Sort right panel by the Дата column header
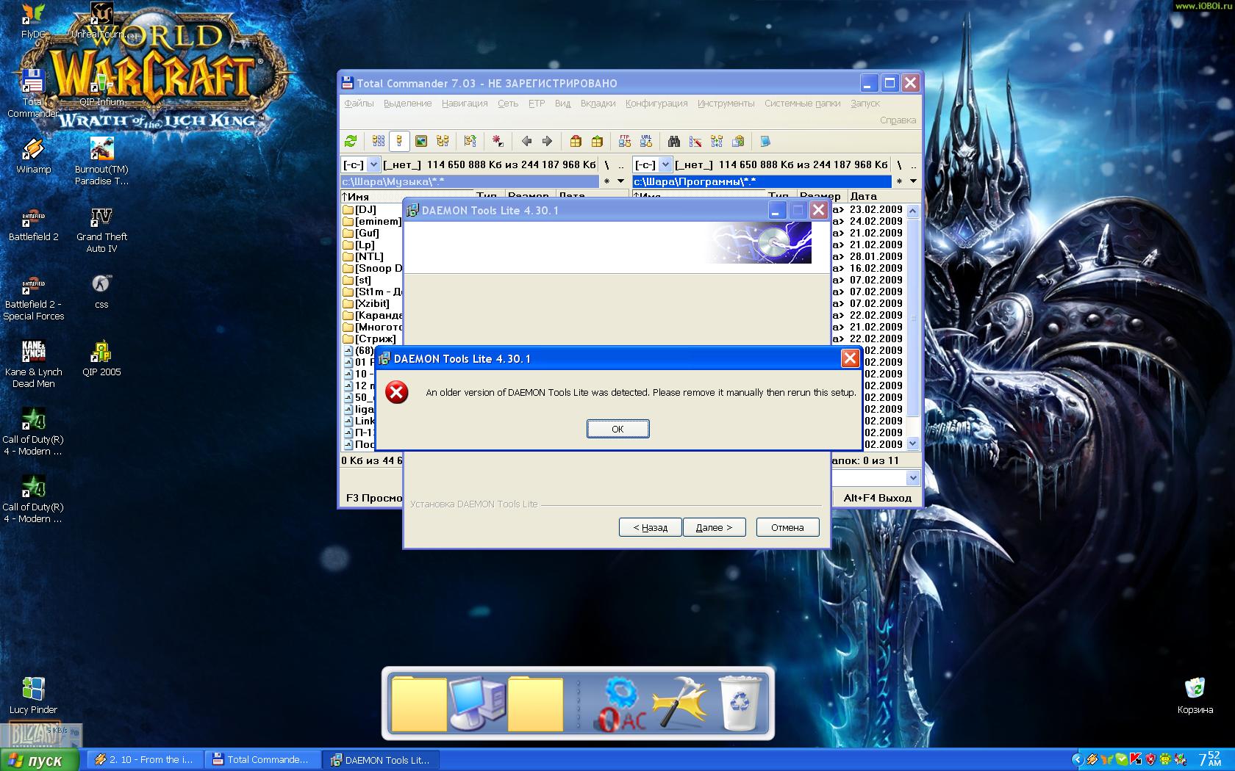This screenshot has height=771, width=1235. pyautogui.click(x=882, y=196)
